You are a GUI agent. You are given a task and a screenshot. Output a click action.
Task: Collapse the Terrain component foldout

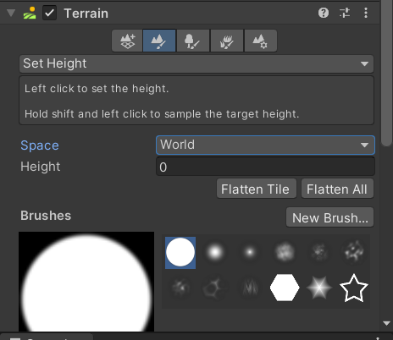[11, 13]
